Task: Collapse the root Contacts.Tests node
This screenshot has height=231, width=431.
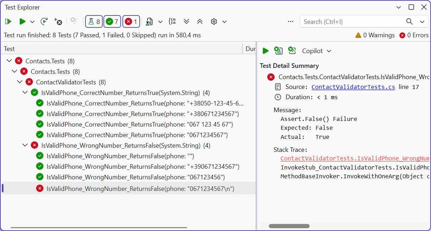Action: pyautogui.click(x=9, y=61)
